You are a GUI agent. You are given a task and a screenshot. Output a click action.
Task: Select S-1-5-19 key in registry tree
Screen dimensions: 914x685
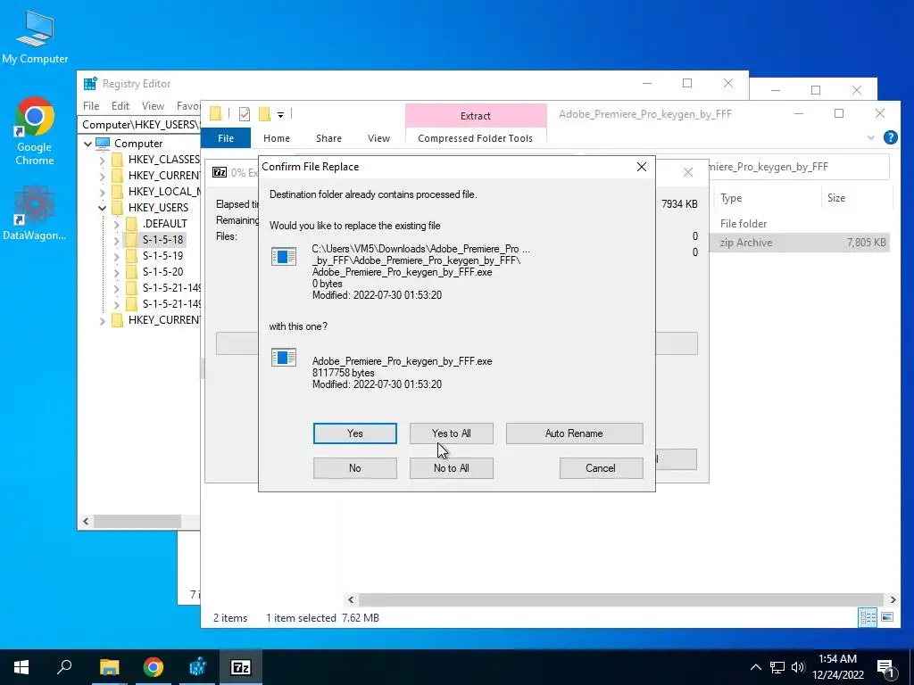point(162,256)
